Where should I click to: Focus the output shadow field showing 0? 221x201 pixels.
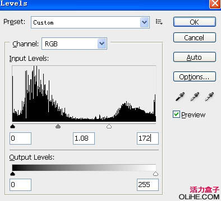click(x=20, y=185)
